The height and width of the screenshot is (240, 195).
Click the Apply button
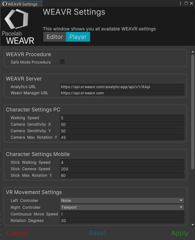coord(179,233)
